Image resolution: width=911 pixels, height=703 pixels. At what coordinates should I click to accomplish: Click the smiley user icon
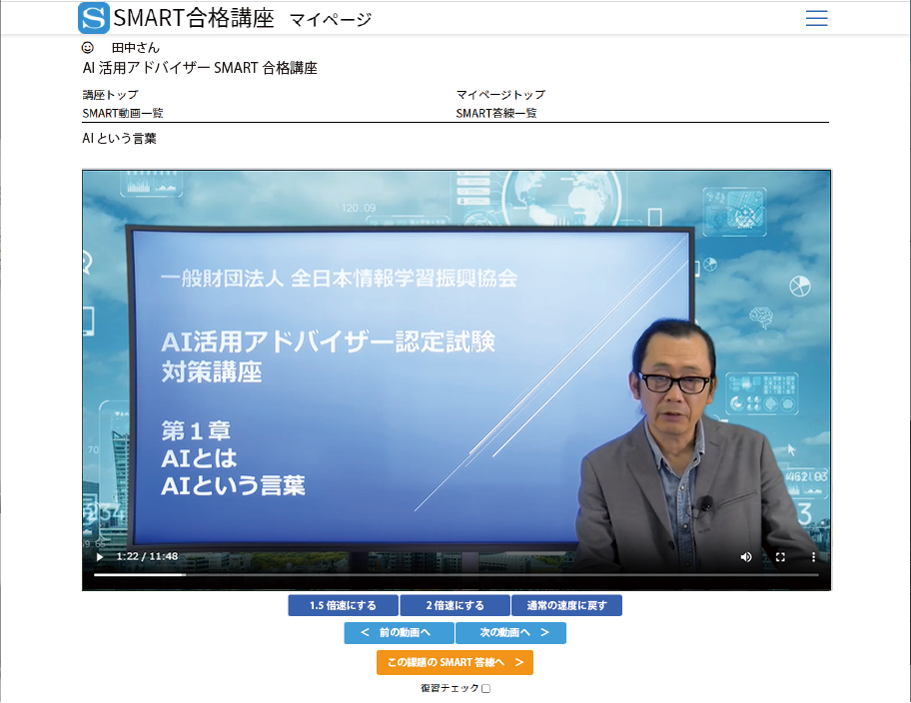[88, 48]
